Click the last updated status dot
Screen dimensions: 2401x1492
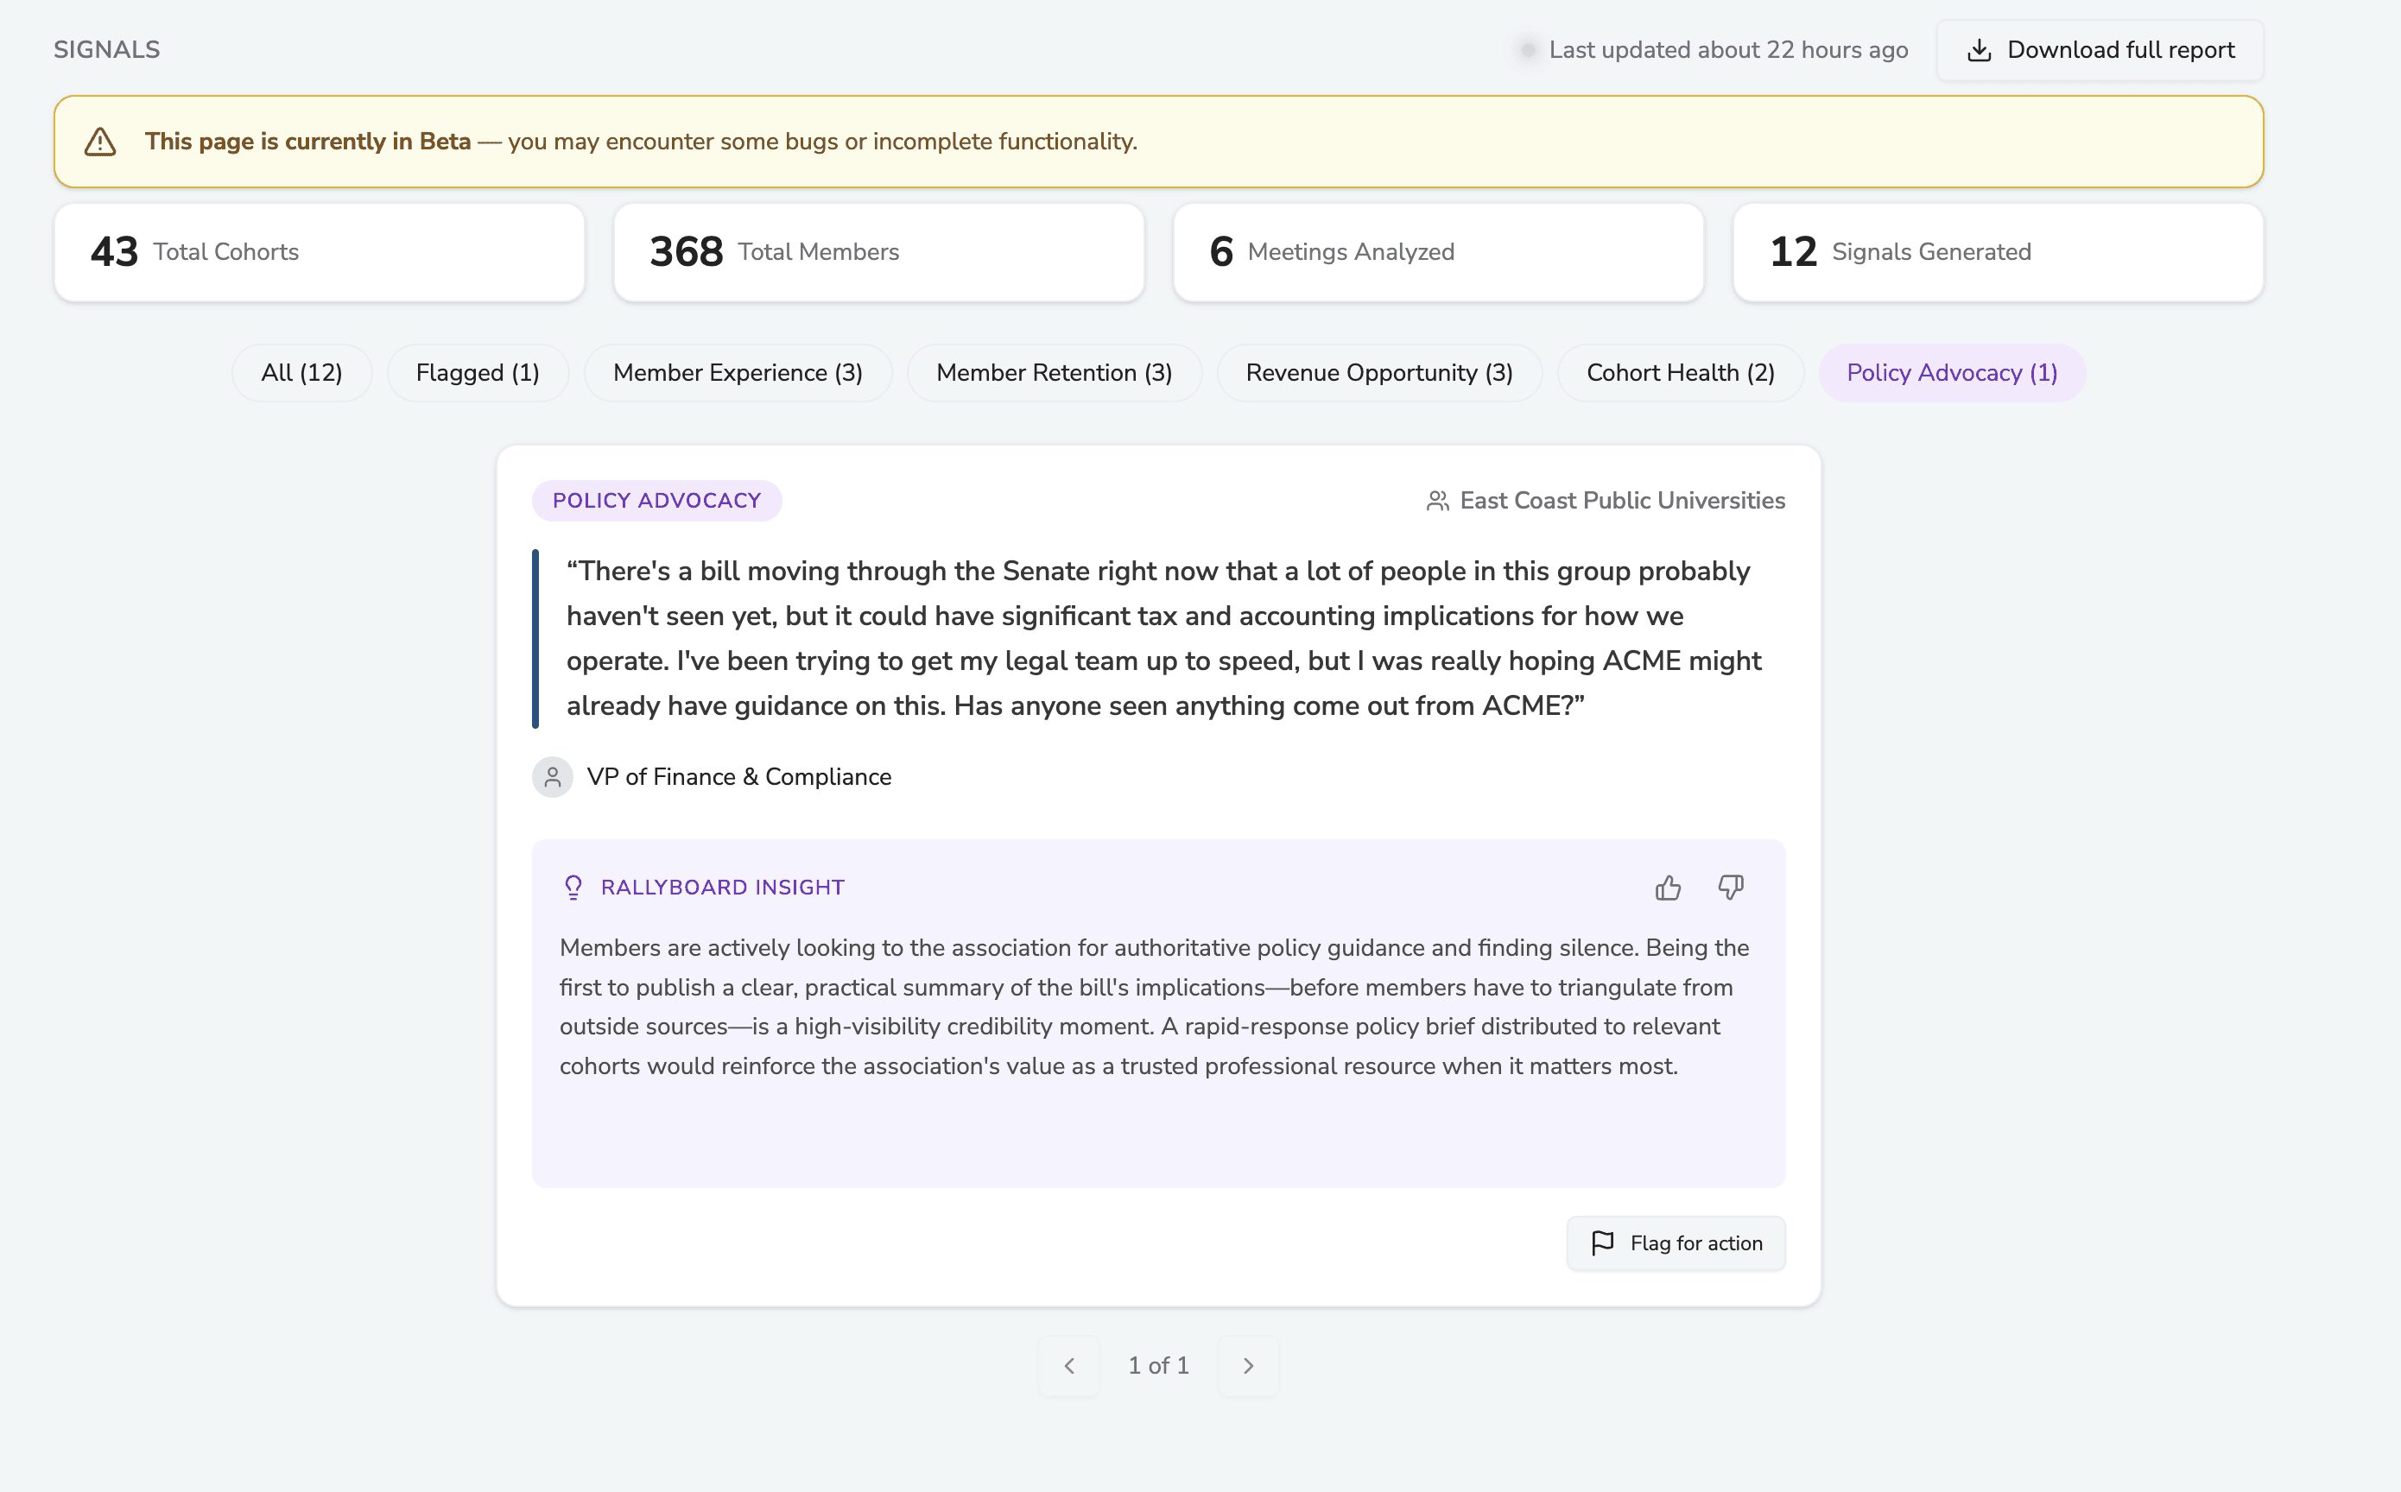pos(1528,50)
